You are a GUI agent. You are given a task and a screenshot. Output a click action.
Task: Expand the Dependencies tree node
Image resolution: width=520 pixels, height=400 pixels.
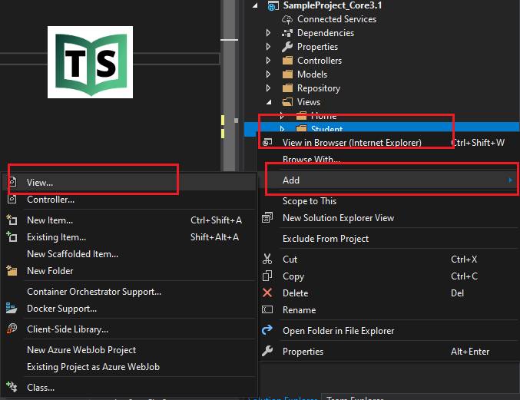268,33
